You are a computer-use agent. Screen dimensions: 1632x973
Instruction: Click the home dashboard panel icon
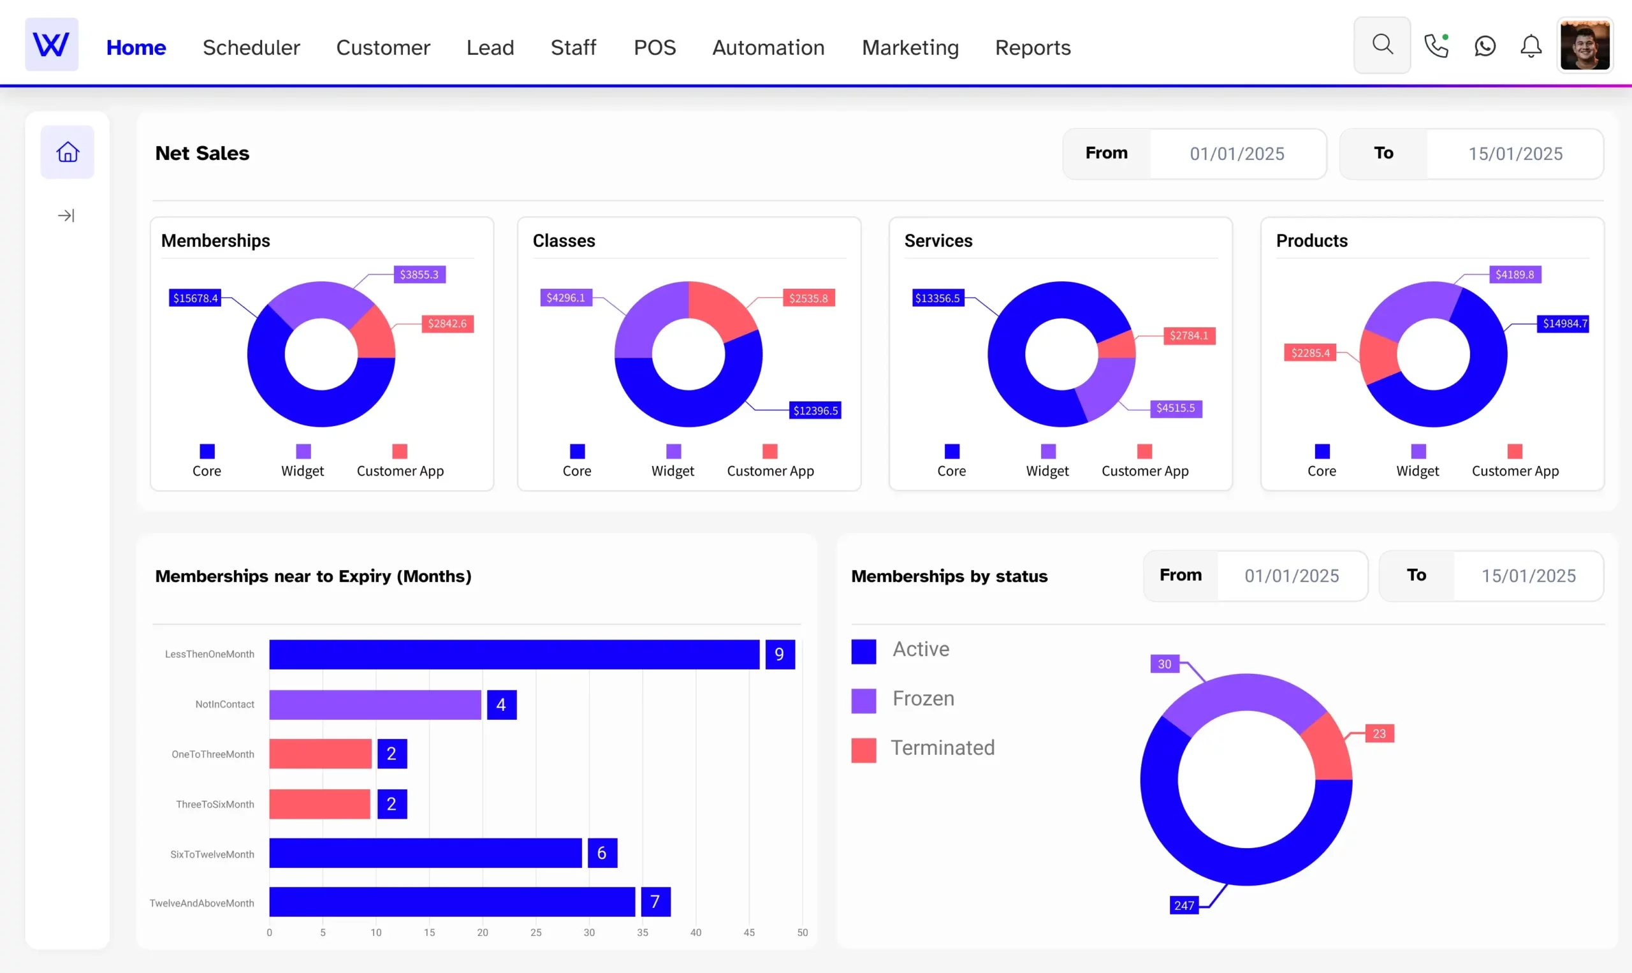tap(66, 152)
